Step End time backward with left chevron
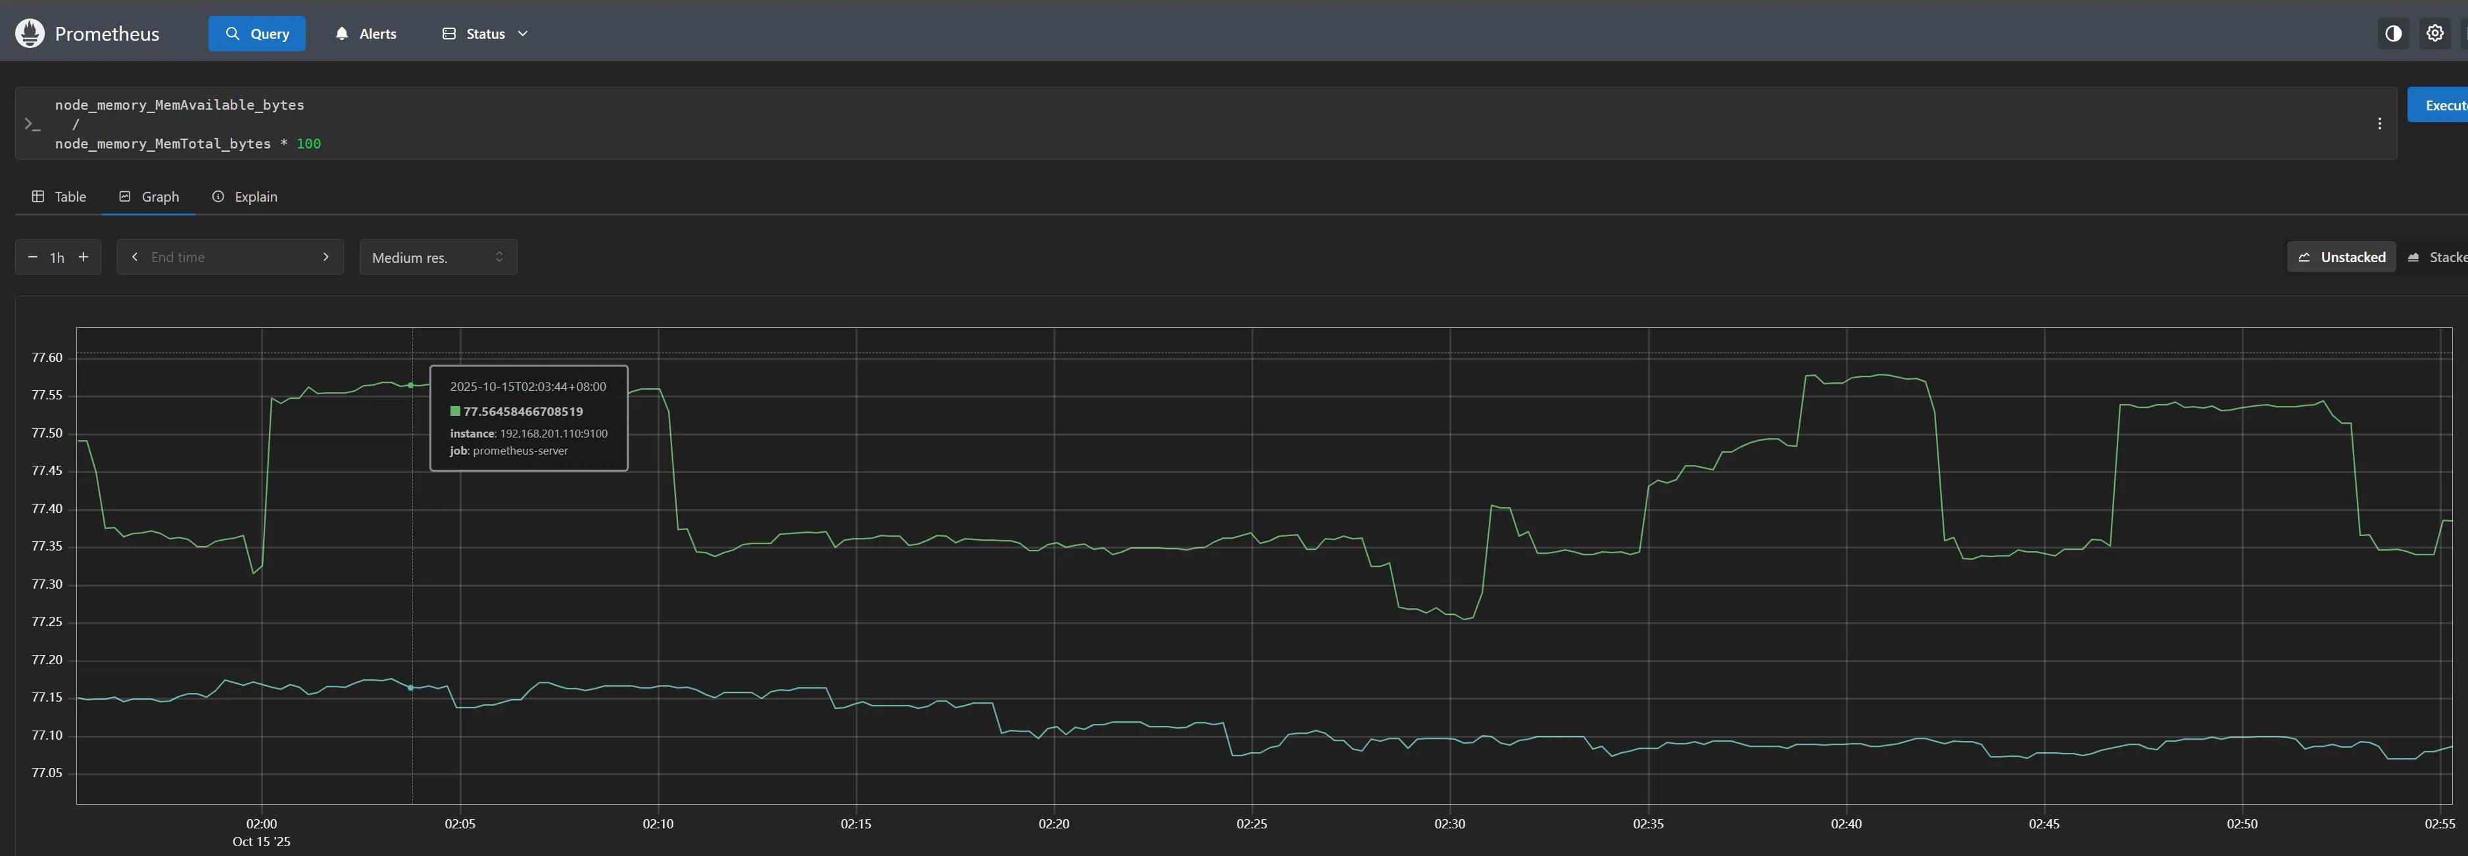 click(x=135, y=257)
